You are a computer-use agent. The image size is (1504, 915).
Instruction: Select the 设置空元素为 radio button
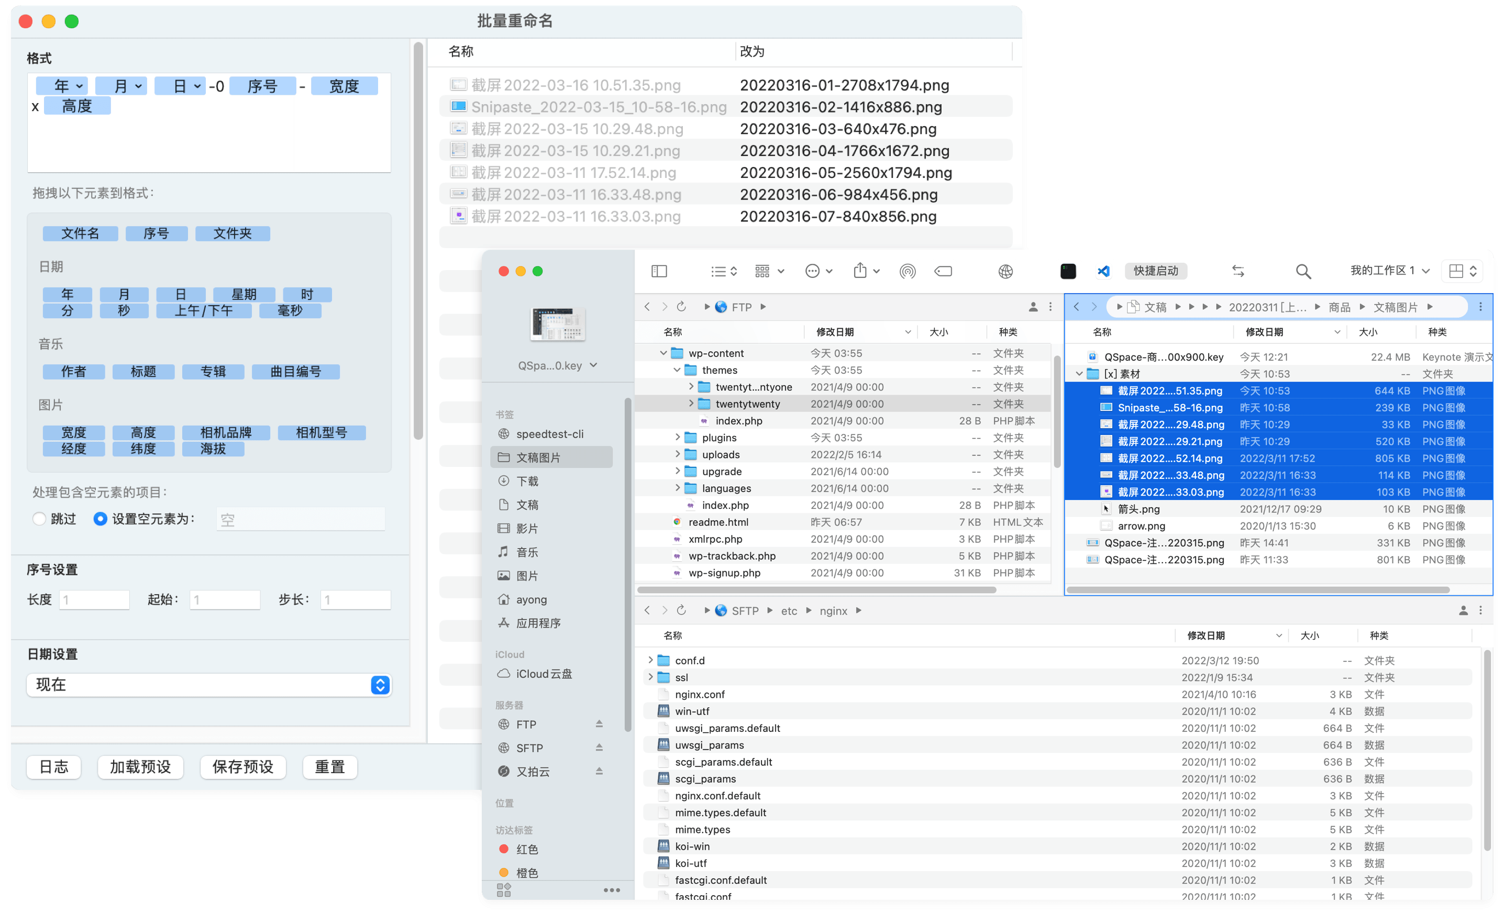(x=100, y=519)
